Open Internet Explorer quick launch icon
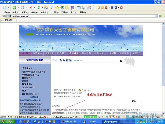This screenshot has width=165, height=124. click(31, 122)
